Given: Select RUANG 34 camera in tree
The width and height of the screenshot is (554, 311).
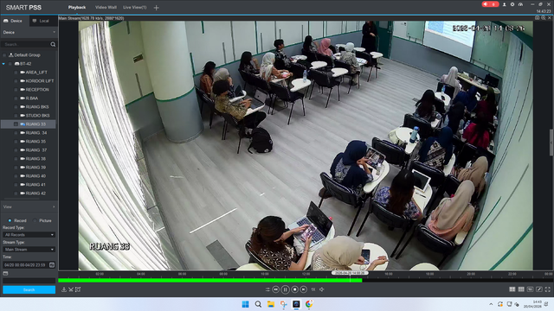Looking at the screenshot, I should (x=36, y=133).
